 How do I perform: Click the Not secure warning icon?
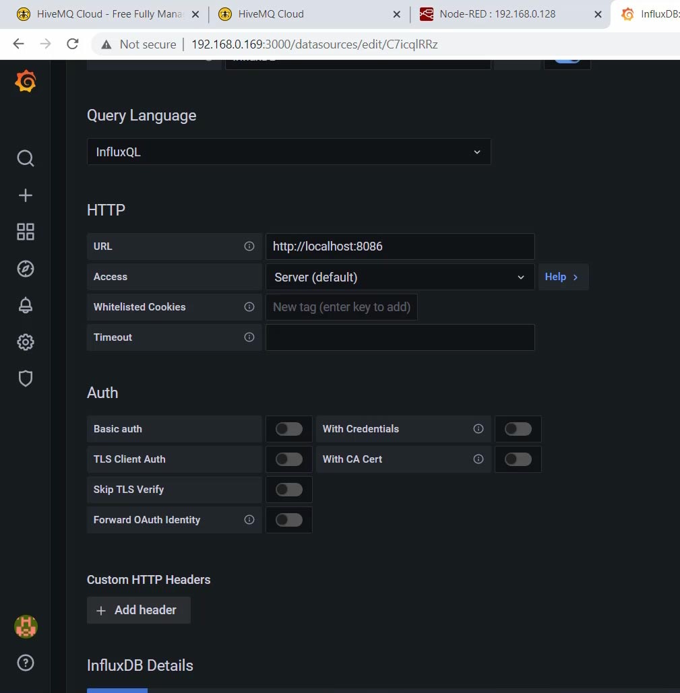[106, 44]
